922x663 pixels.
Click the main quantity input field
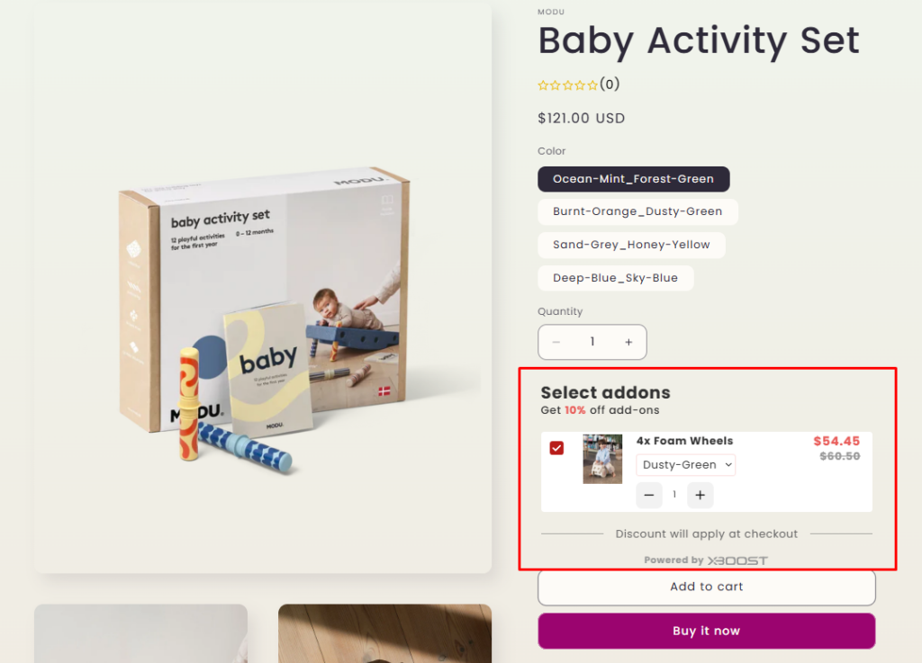[592, 342]
